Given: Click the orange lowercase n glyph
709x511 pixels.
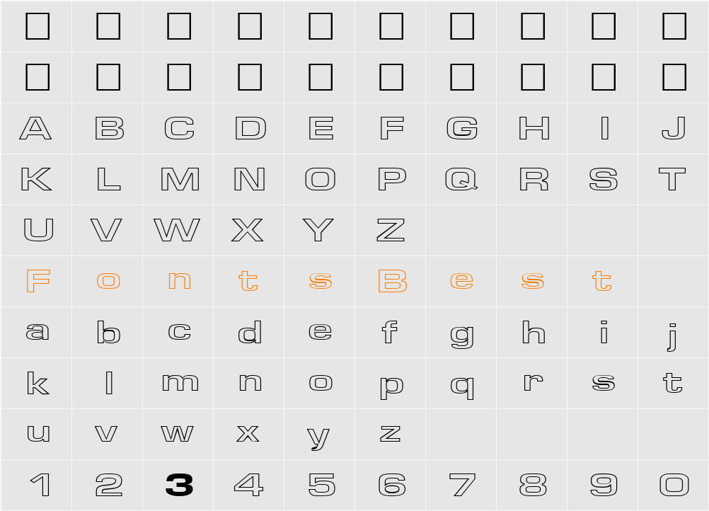Looking at the screenshot, I should tap(180, 281).
